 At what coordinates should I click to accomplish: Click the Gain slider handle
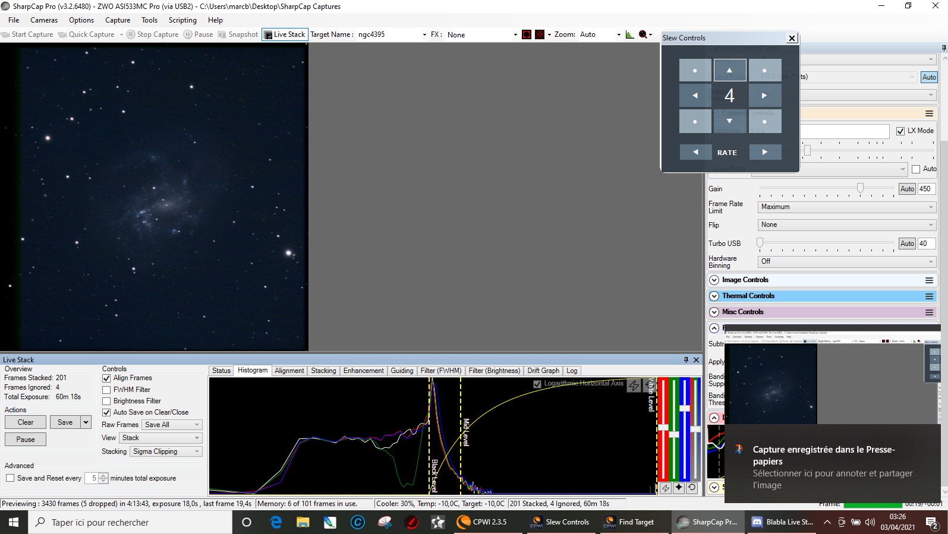coord(860,188)
